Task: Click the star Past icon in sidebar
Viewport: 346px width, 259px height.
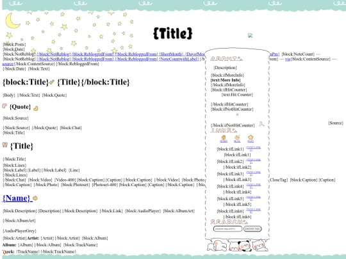Action: 251,137
